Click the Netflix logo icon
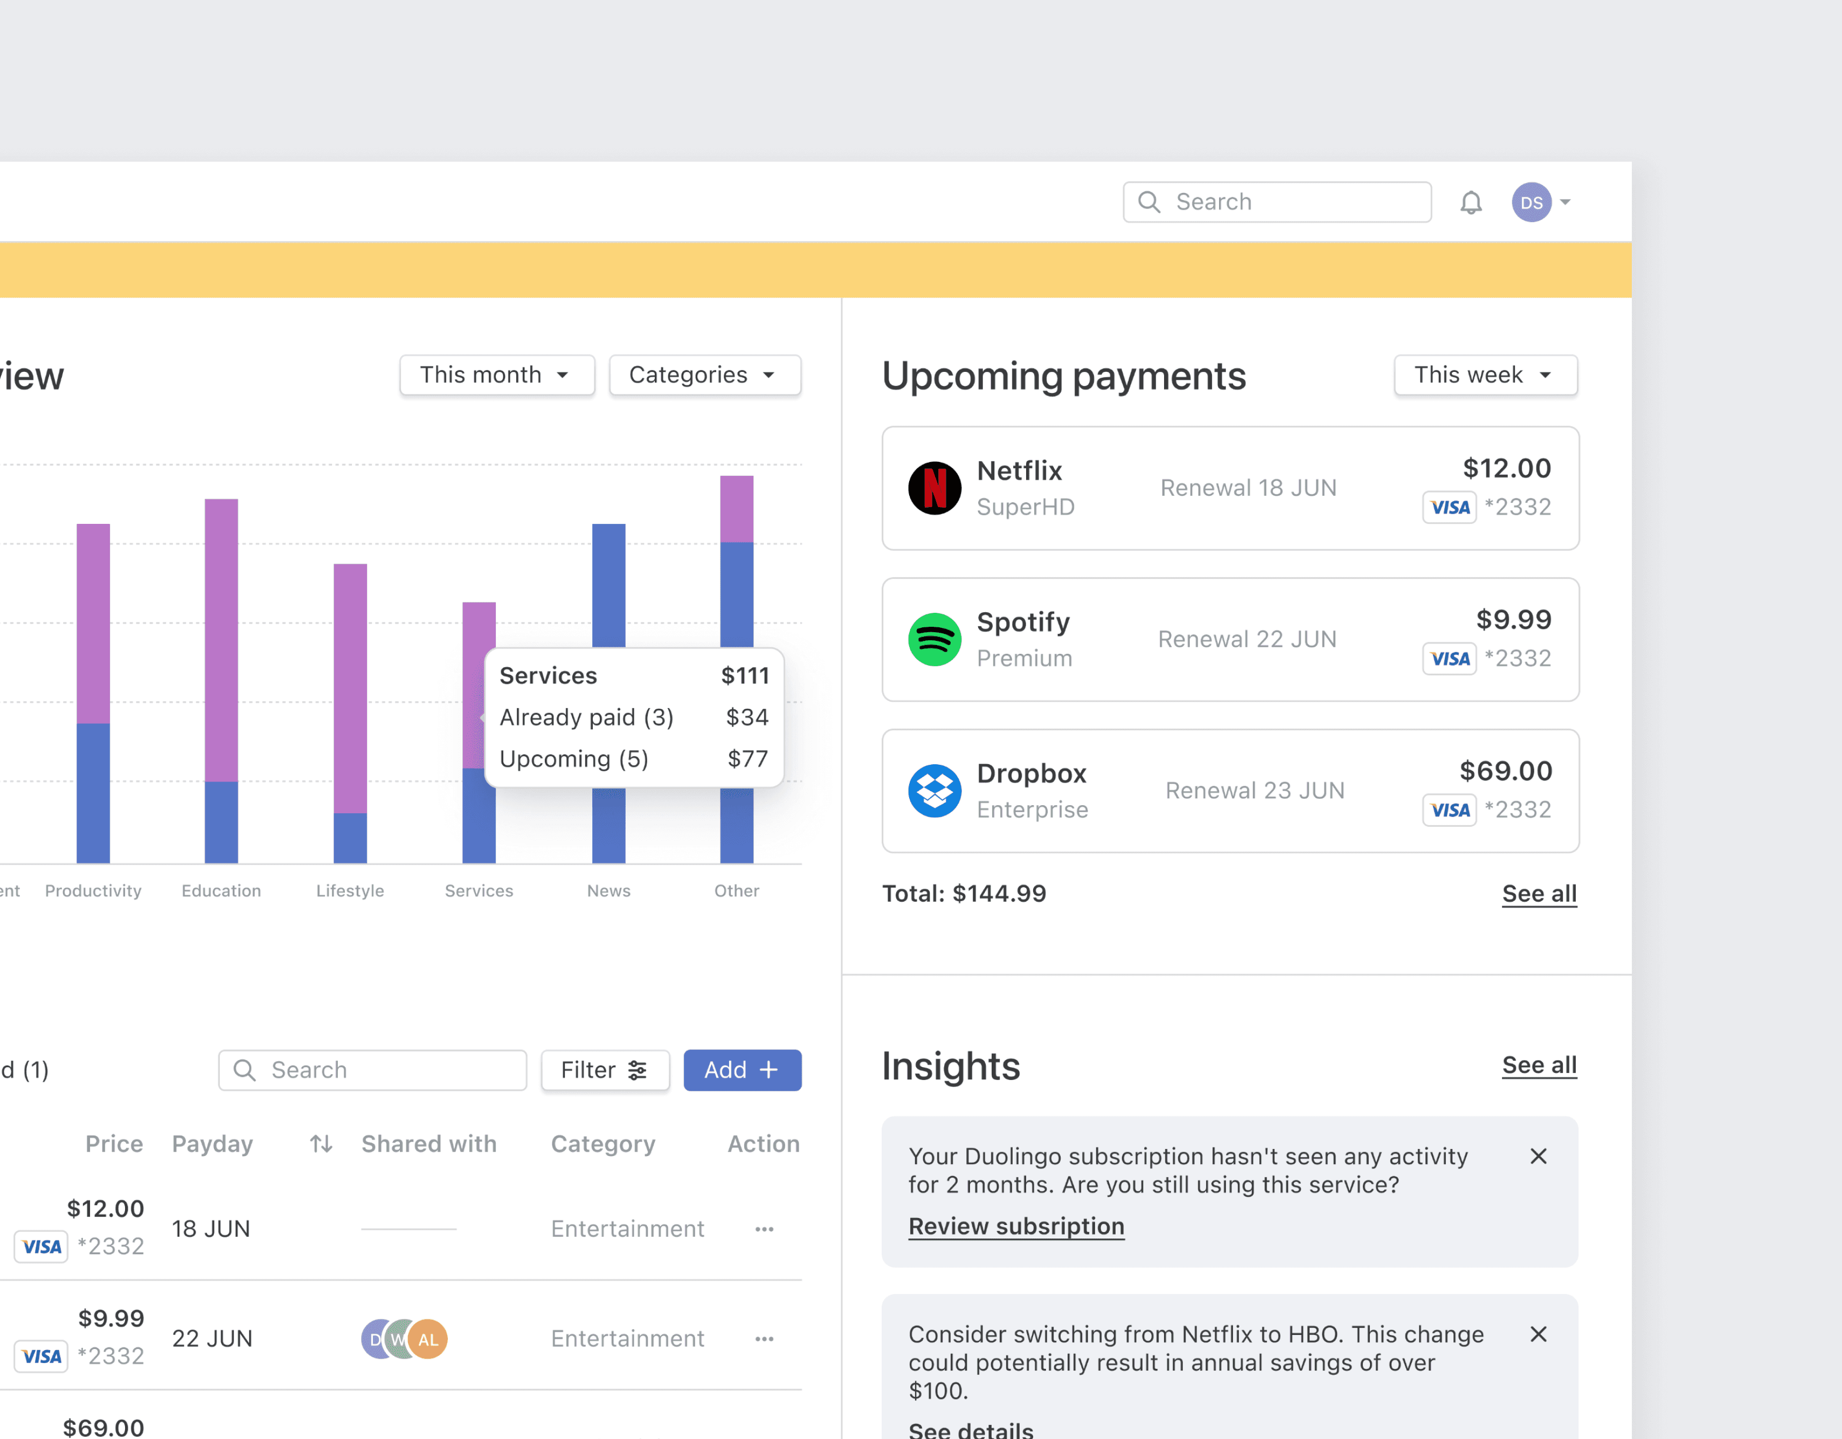Viewport: 1842px width, 1439px height. tap(933, 488)
